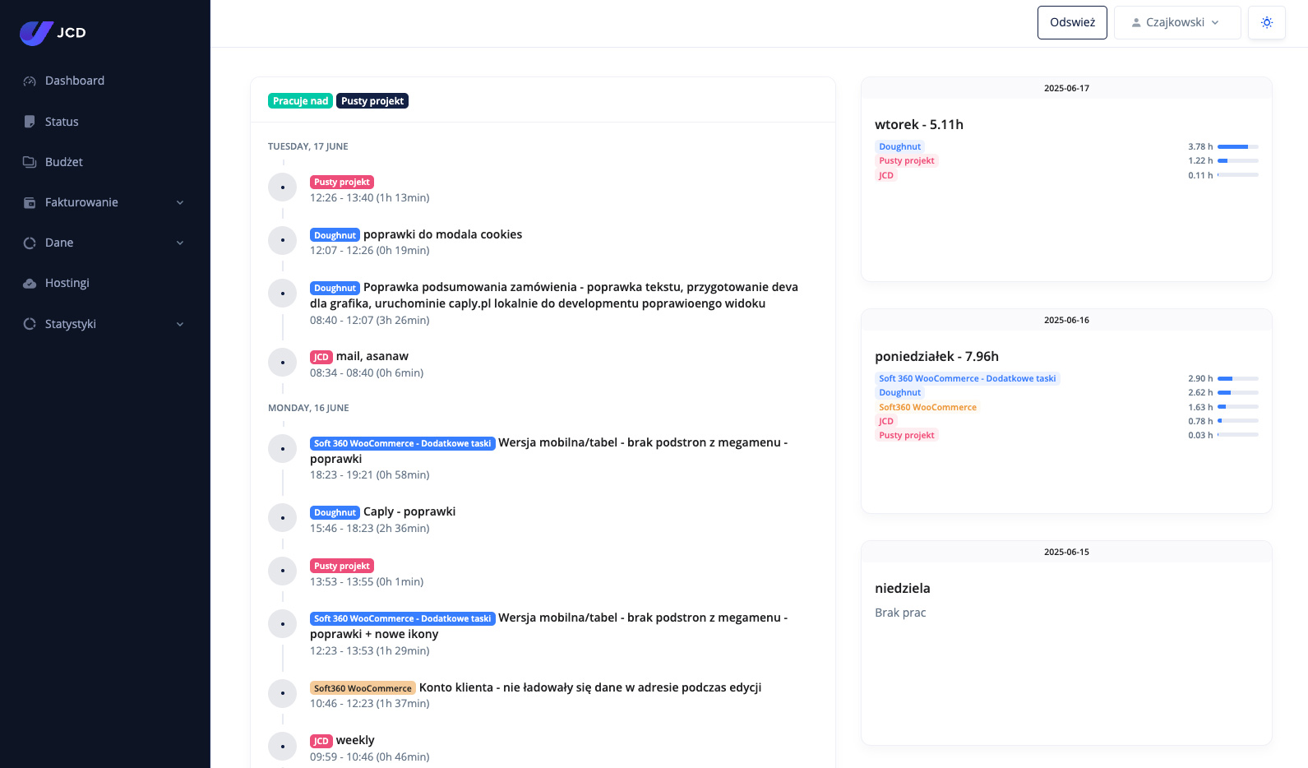Click the 2025-06-15 card date header
1308x768 pixels.
pyautogui.click(x=1066, y=552)
